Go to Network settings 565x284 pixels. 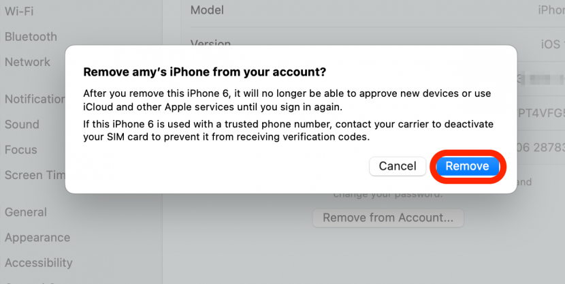pyautogui.click(x=27, y=62)
